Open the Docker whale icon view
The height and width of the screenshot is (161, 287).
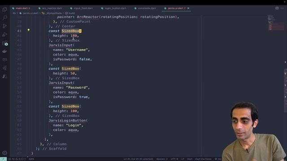[x=5, y=51]
